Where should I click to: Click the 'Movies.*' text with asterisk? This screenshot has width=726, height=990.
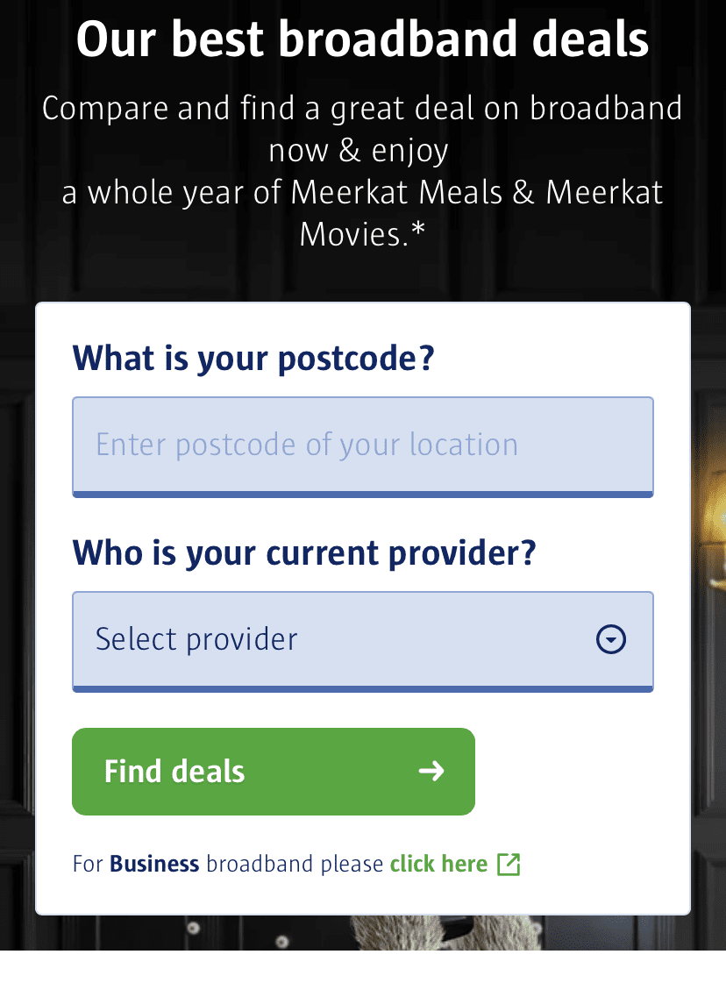362,234
